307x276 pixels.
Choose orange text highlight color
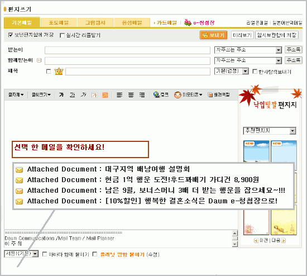click(x=105, y=95)
